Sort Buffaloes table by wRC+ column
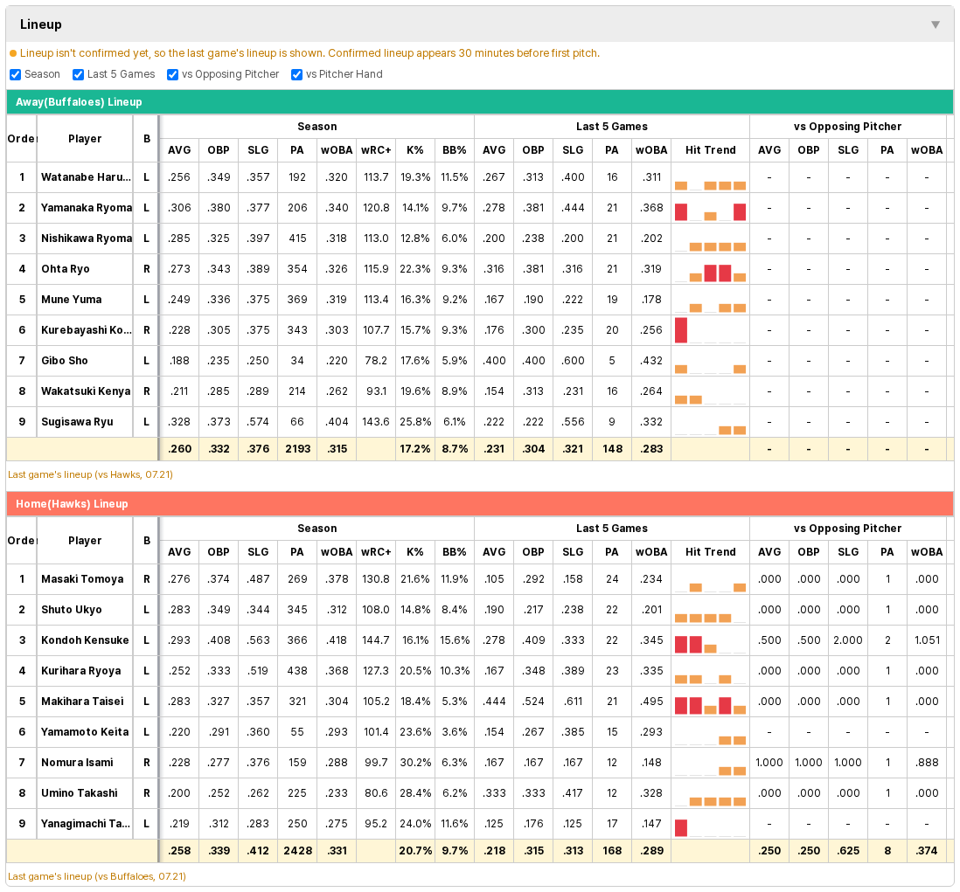The height and width of the screenshot is (892, 960). click(376, 150)
